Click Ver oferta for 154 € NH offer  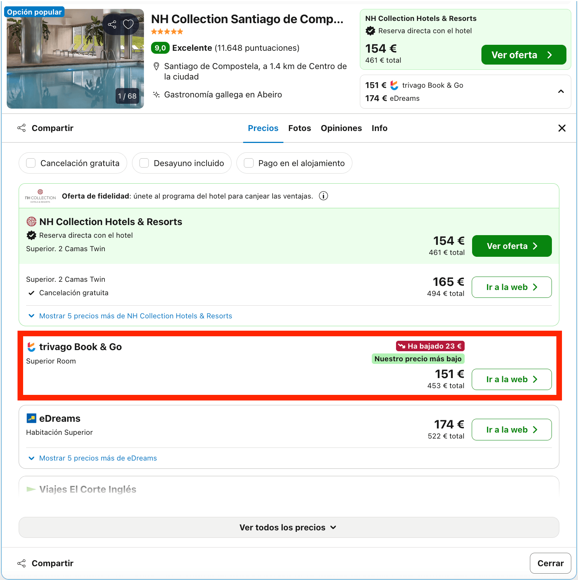coord(512,246)
